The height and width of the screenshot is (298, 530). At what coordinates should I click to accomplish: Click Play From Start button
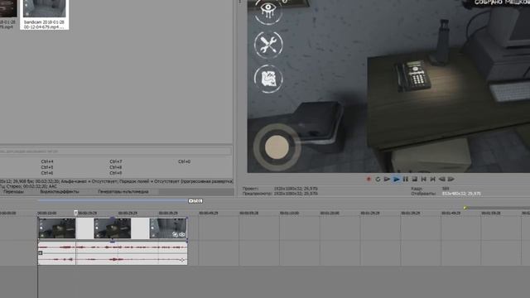[387, 179]
